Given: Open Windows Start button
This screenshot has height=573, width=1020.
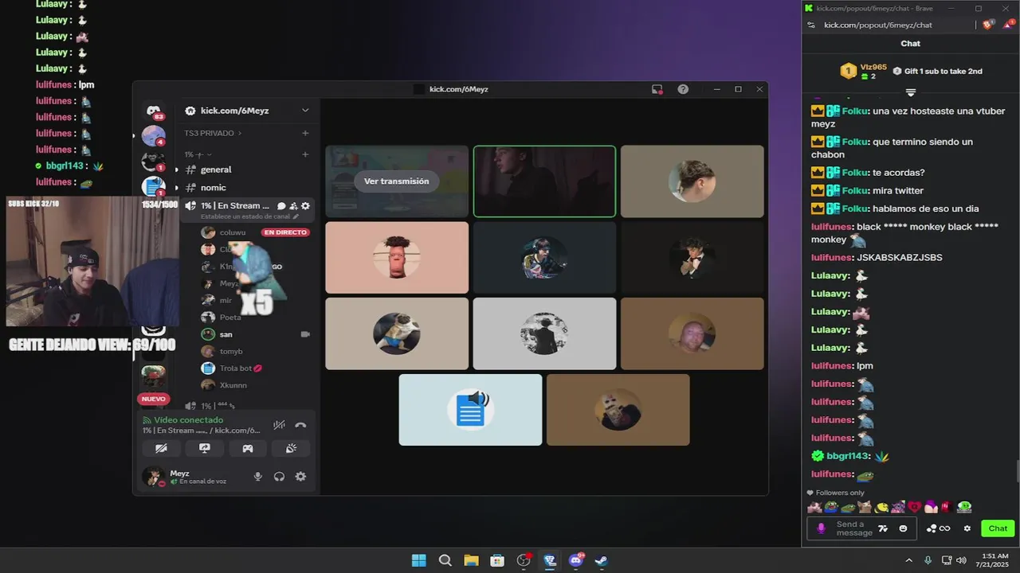Looking at the screenshot, I should pyautogui.click(x=418, y=560).
